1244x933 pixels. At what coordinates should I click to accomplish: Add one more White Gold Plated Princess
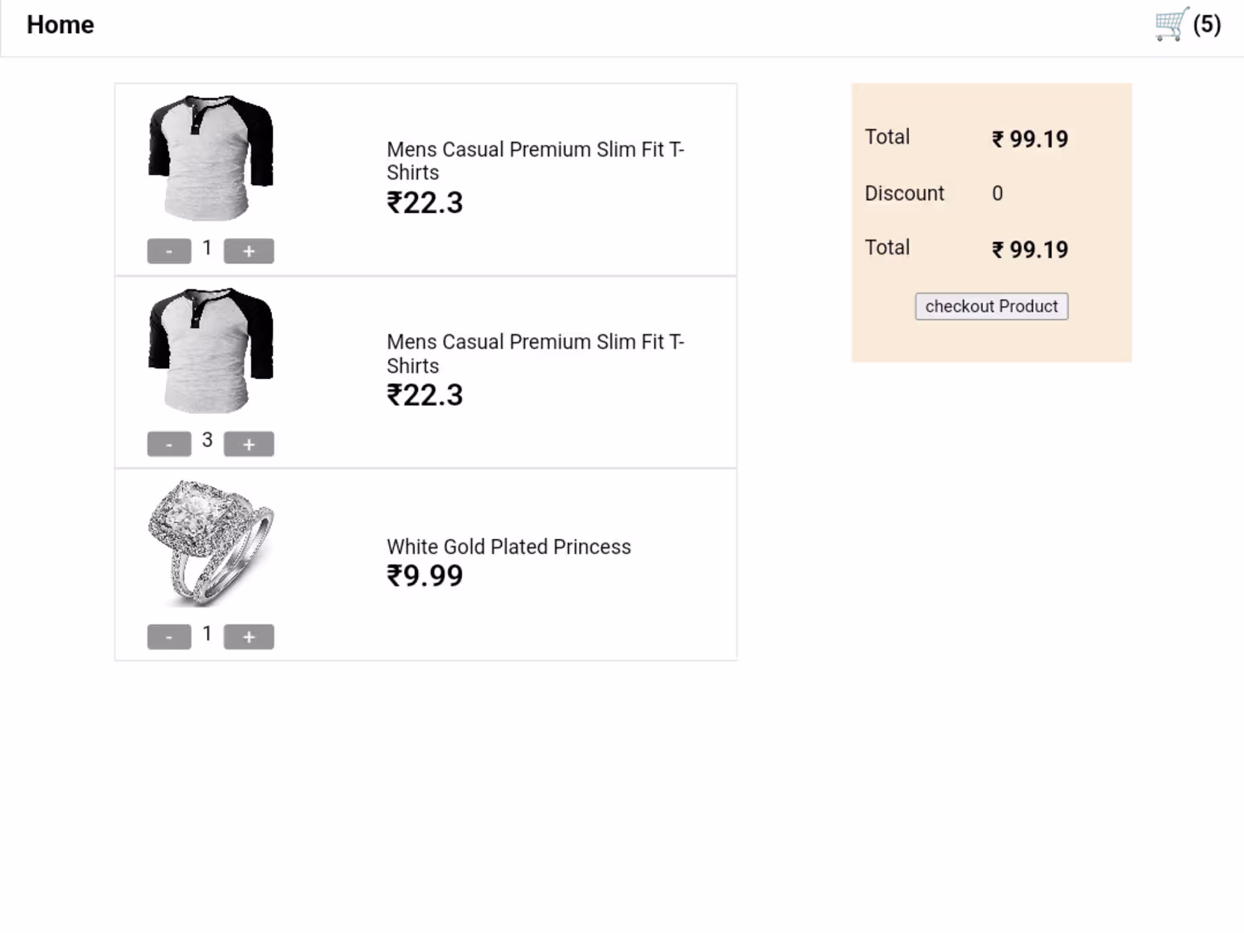tap(249, 637)
